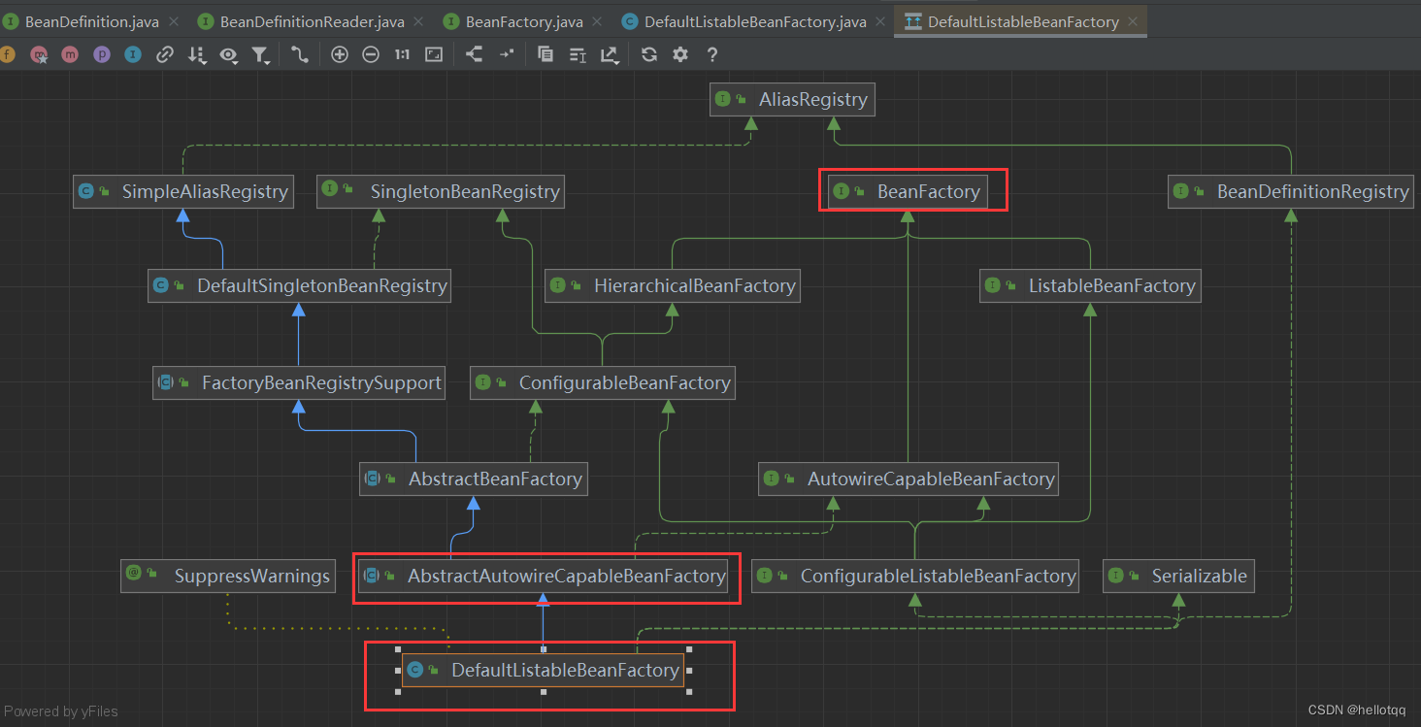Click the route edges icon
1421x727 pixels.
point(506,55)
